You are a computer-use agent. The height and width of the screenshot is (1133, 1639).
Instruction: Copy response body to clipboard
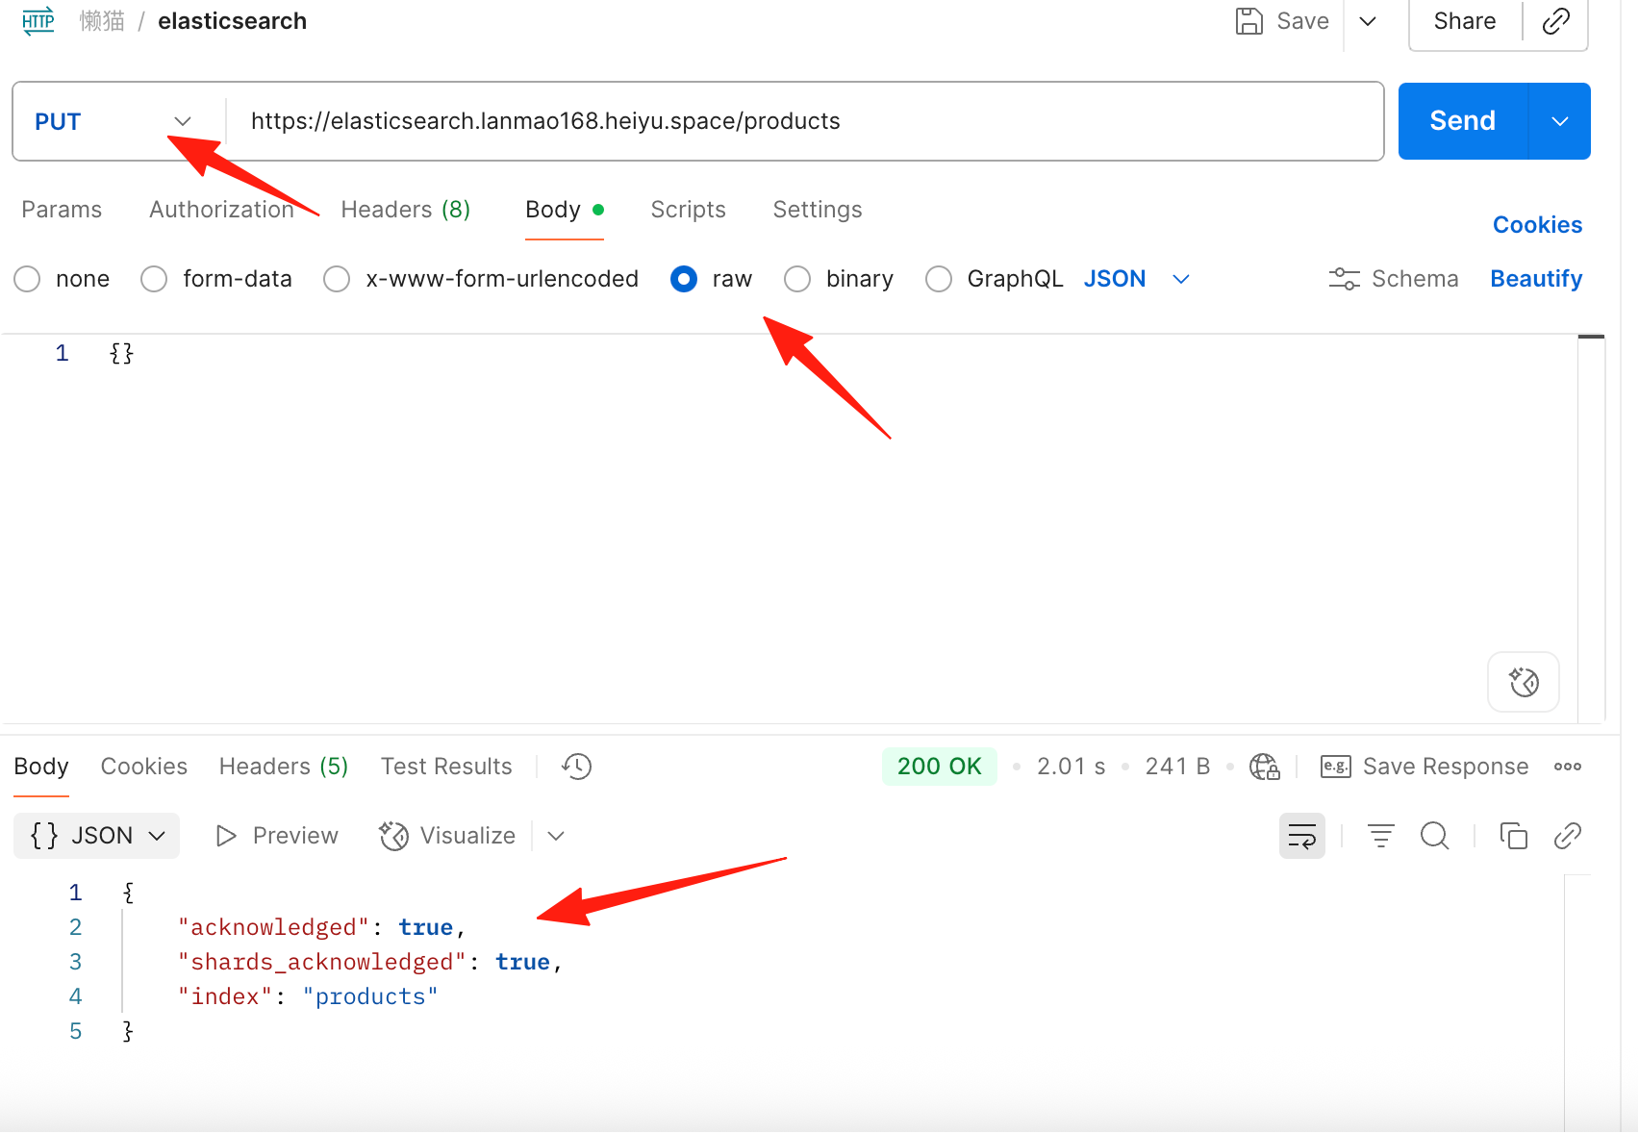[x=1513, y=836]
